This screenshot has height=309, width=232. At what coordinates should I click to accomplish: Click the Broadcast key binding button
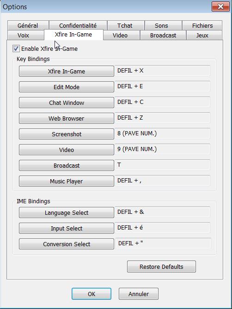tap(67, 165)
